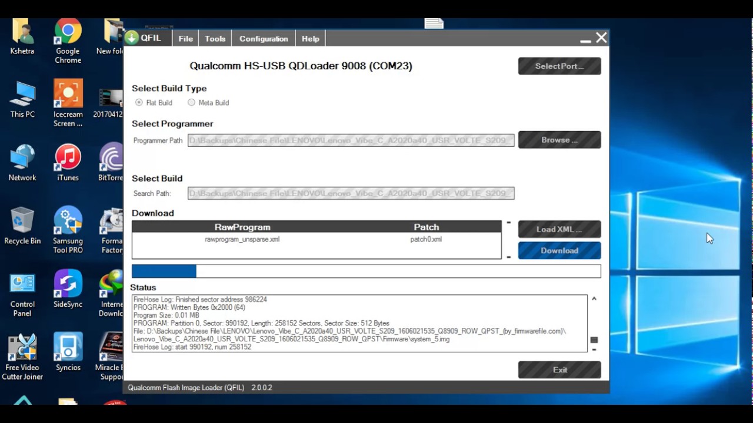This screenshot has width=753, height=423.
Task: Click the Search Path field
Action: (x=351, y=193)
